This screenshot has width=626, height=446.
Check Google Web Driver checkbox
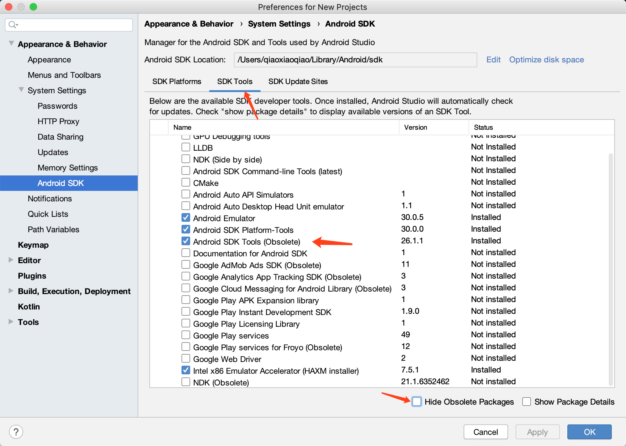pos(186,358)
